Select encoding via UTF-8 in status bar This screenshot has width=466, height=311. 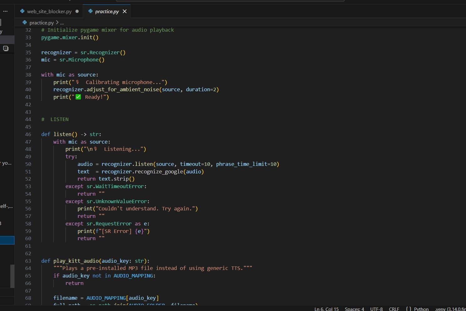pyautogui.click(x=376, y=309)
